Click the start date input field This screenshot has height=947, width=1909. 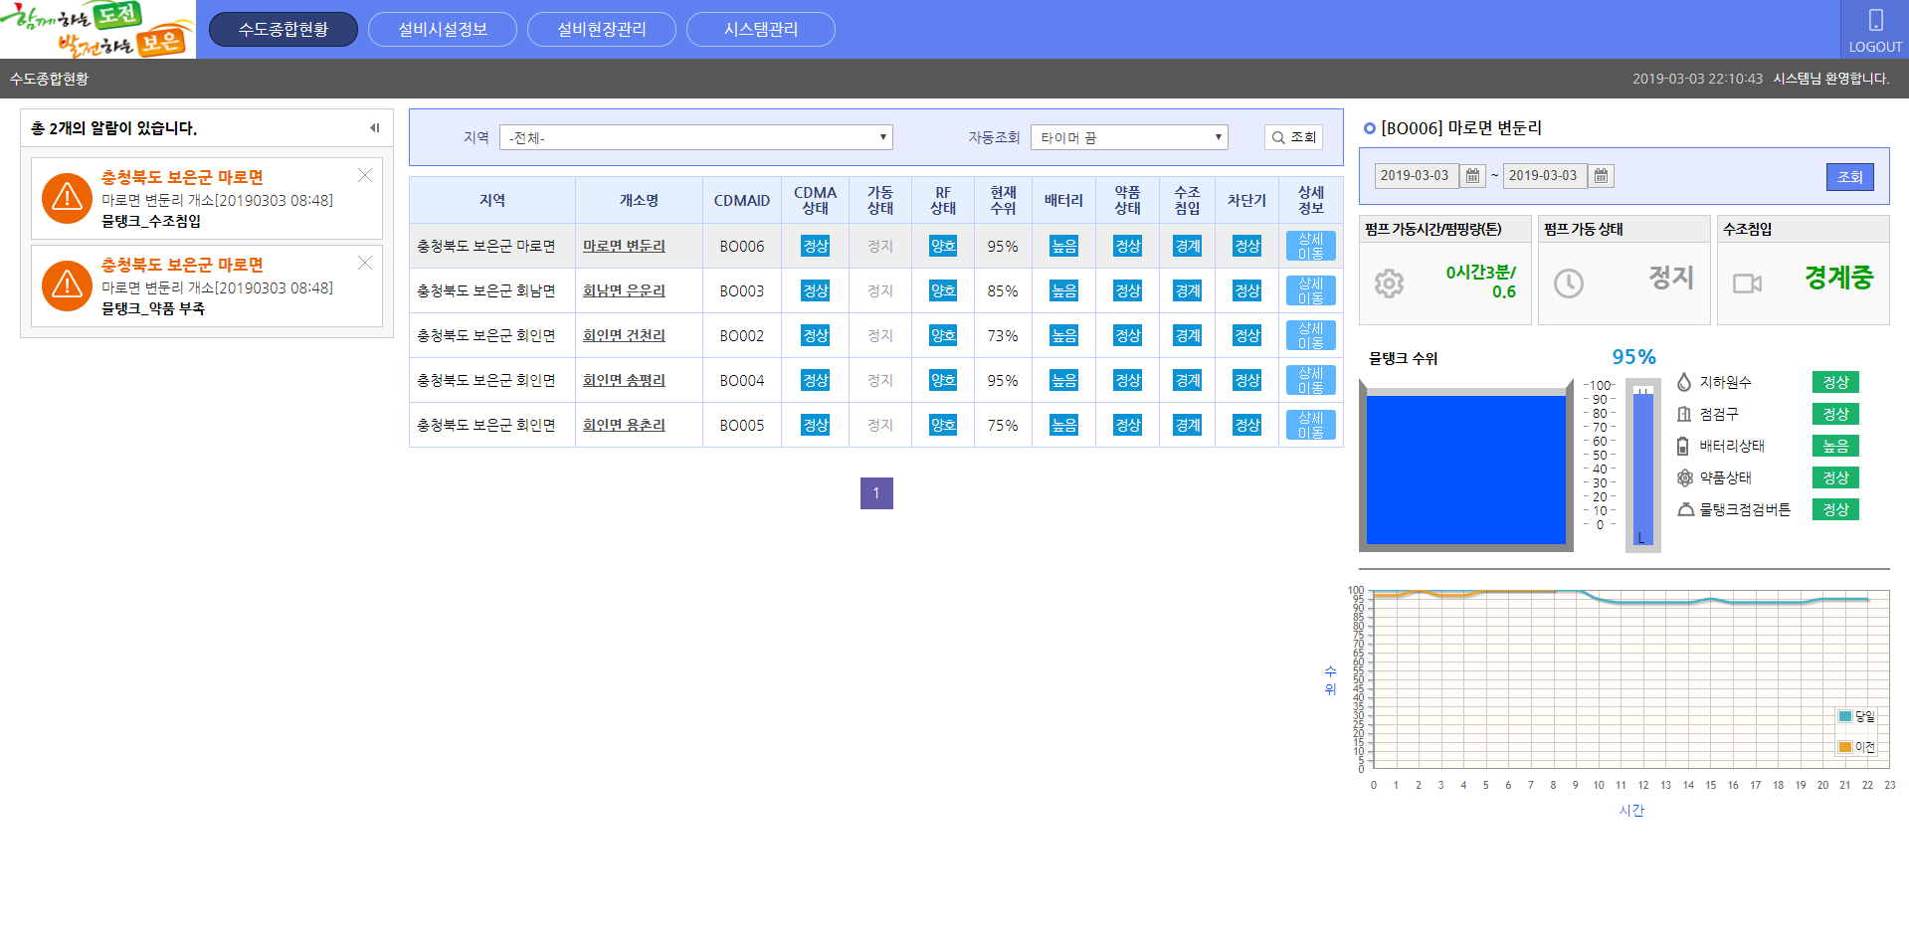click(1416, 176)
